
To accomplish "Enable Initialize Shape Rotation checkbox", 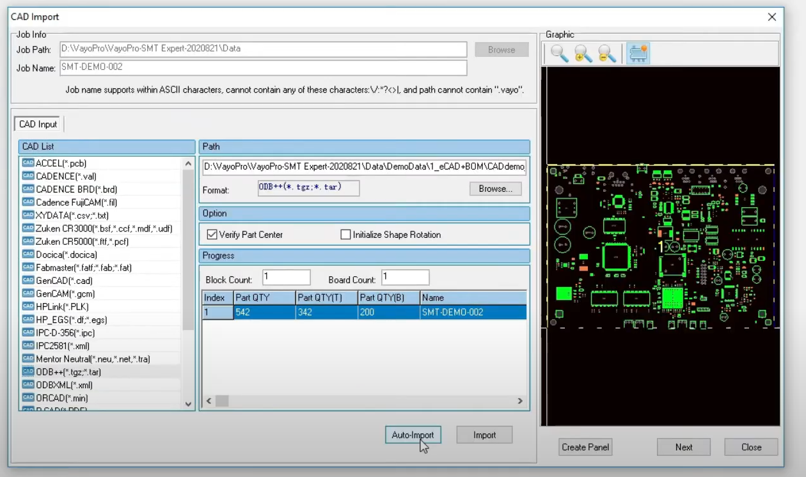I will tap(346, 235).
